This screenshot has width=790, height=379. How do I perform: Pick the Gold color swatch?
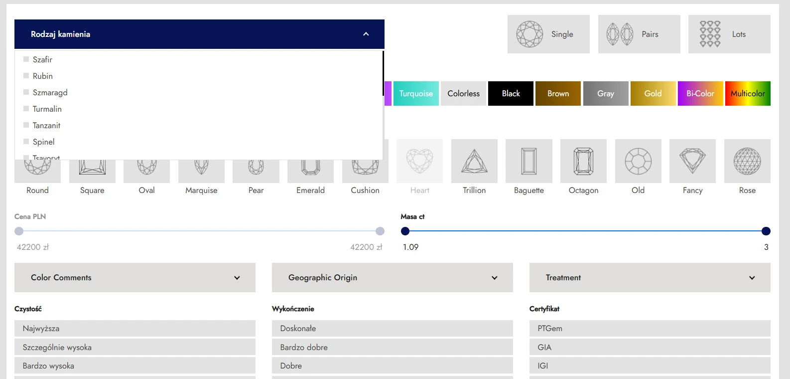click(x=653, y=93)
